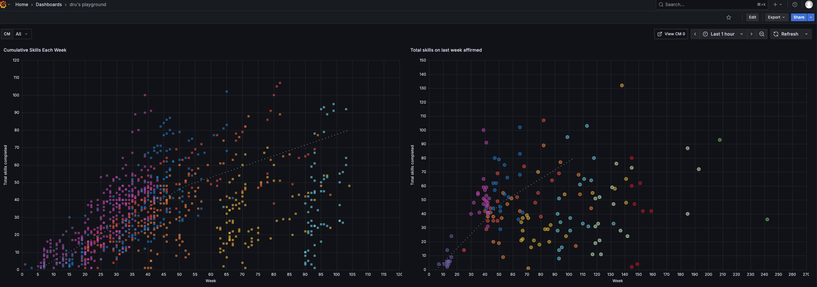Open the user profile avatar

click(809, 4)
